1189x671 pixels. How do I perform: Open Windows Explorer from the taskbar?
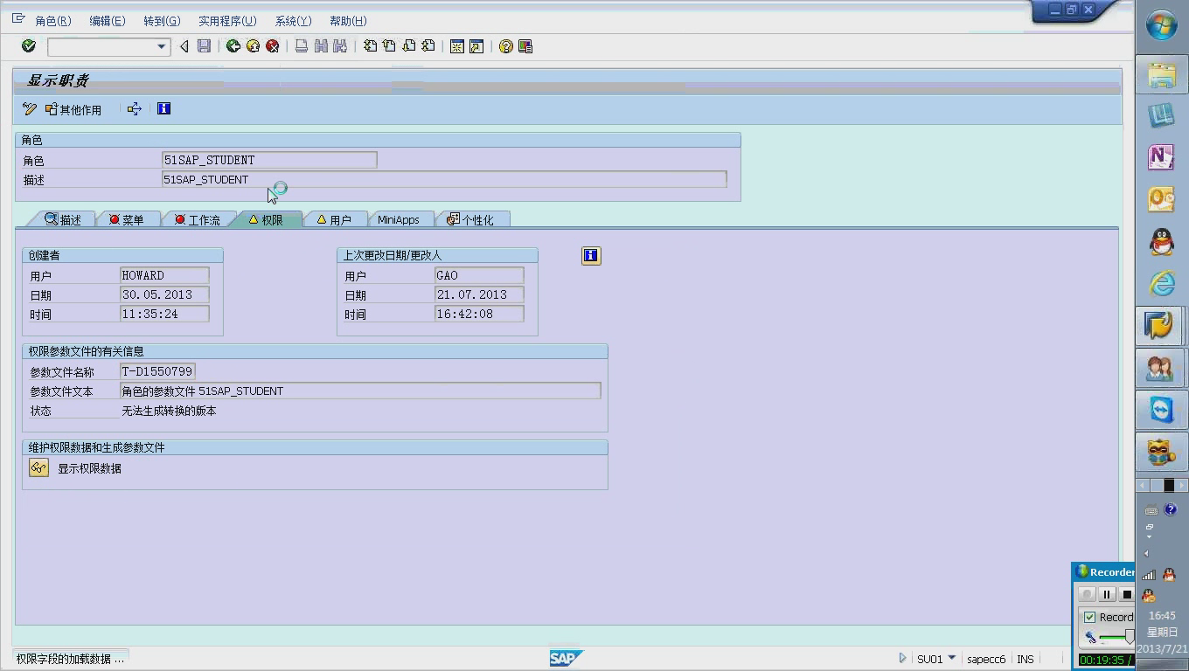1161,76
